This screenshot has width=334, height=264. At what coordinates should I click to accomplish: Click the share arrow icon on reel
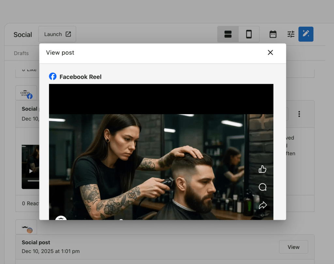pos(263,205)
